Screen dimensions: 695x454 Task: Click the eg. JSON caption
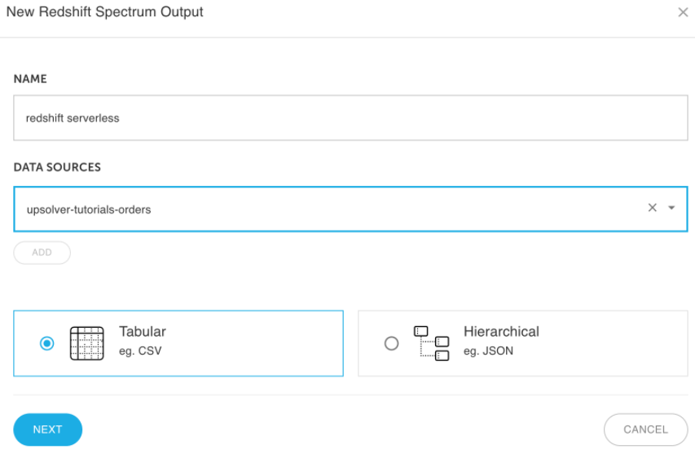point(488,350)
